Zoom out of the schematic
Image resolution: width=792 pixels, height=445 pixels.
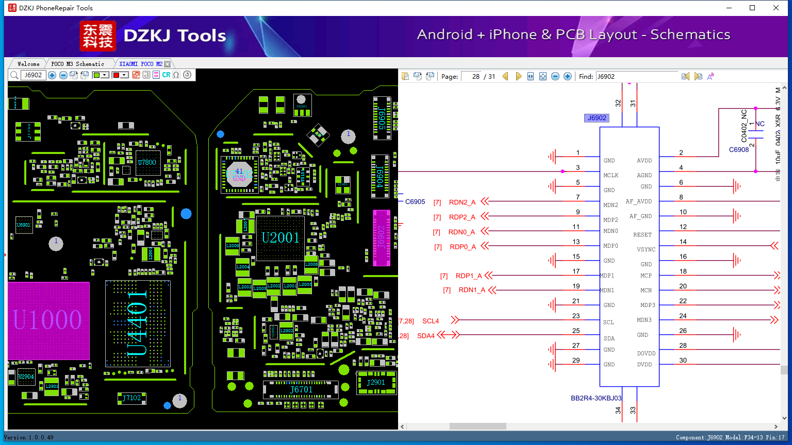[x=555, y=76]
